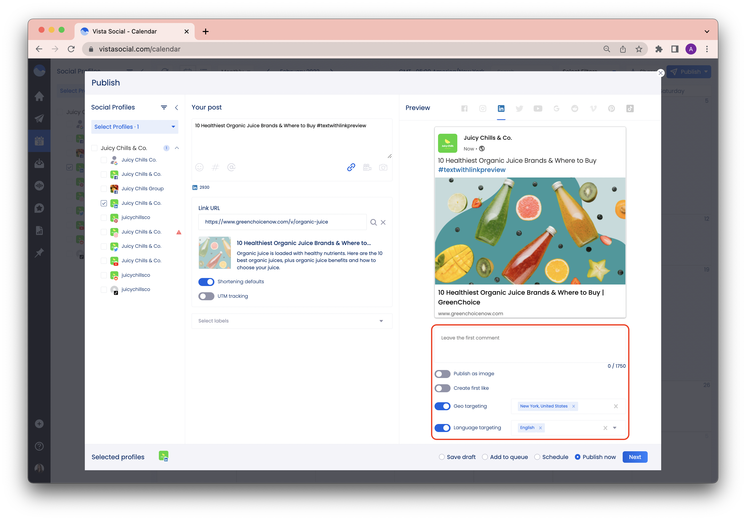Select Add to queue option
The width and height of the screenshot is (746, 520).
point(485,457)
